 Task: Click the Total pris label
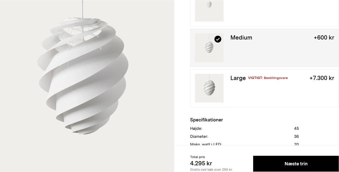tap(197, 157)
